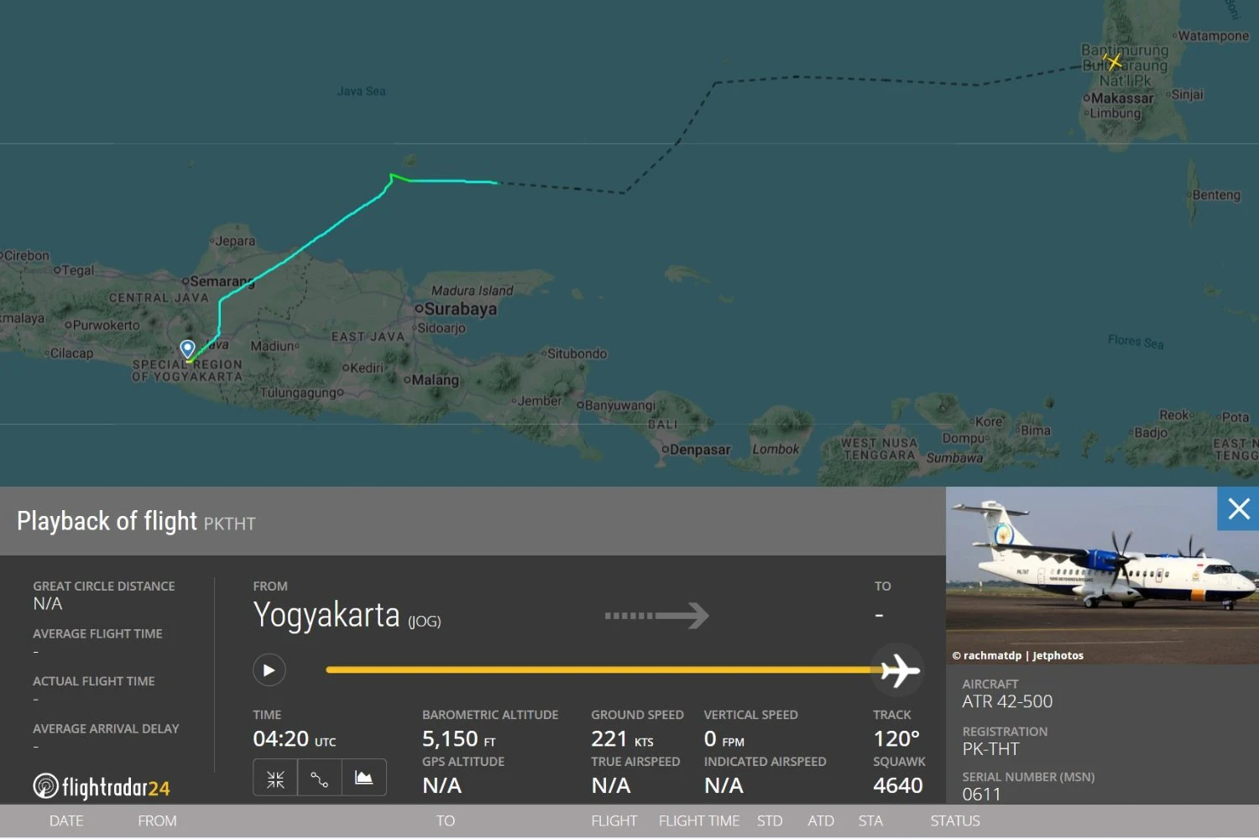Viewport: 1259px width, 839px height.
Task: Open the ATR 42-500 aircraft photo
Action: [x=1091, y=571]
